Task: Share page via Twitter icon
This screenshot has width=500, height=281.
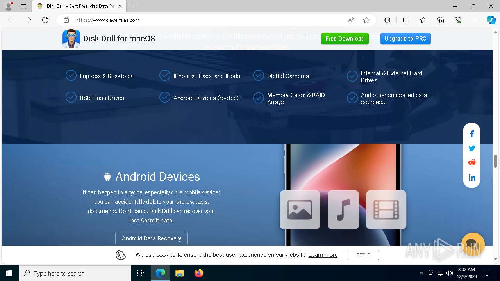Action: (x=471, y=148)
